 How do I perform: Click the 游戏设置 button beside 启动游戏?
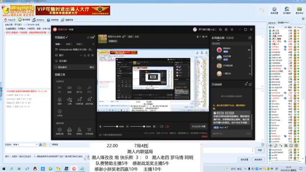tap(244, 159)
